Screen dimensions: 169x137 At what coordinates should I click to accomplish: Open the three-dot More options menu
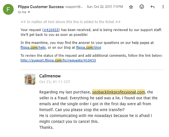tap(163, 7)
